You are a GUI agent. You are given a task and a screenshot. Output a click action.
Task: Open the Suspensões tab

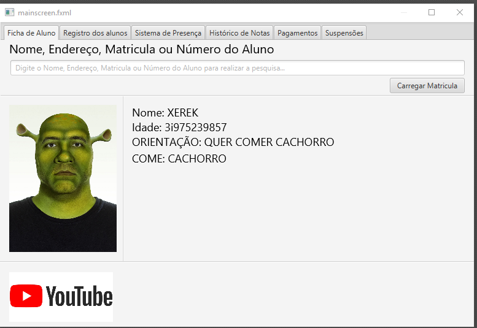344,33
